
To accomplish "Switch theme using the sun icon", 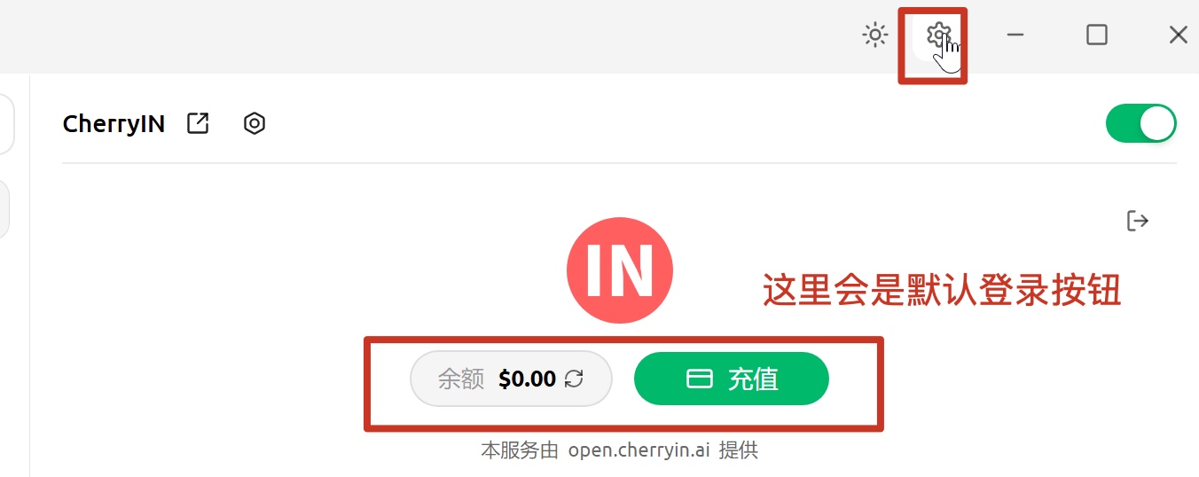I will coord(875,35).
